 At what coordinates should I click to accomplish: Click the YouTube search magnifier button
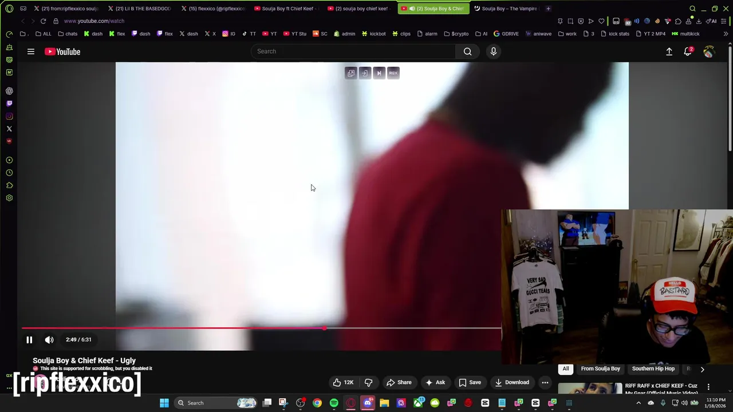(468, 51)
